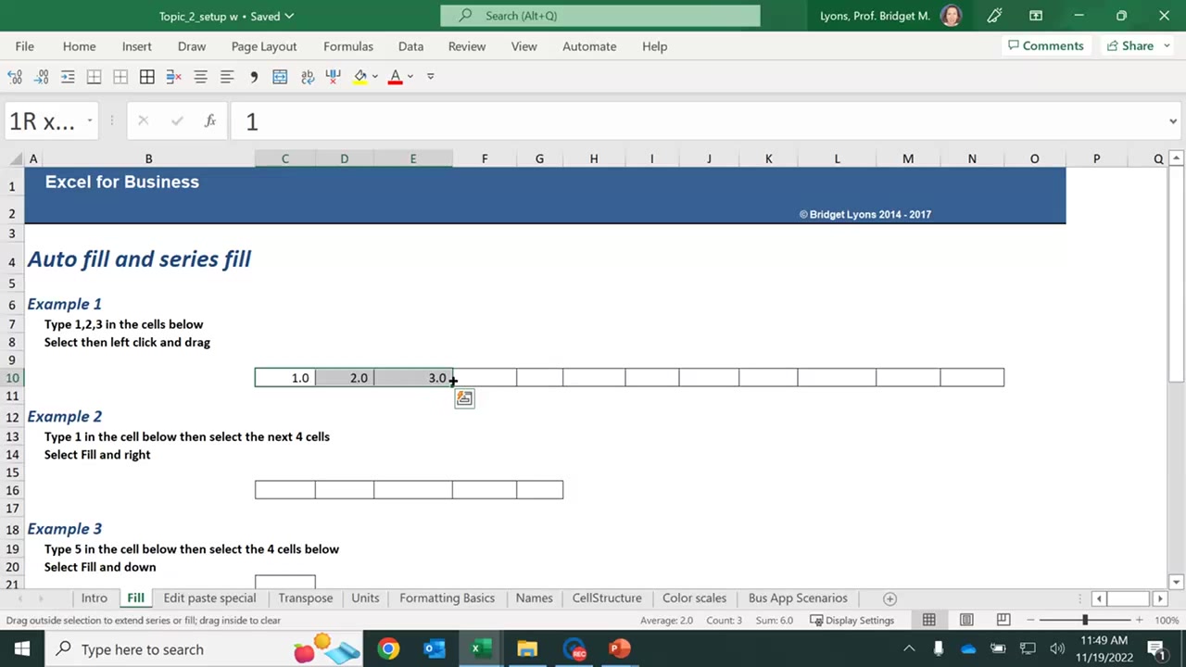Expand the Name Box dropdown
This screenshot has width=1186, height=667.
[90, 121]
